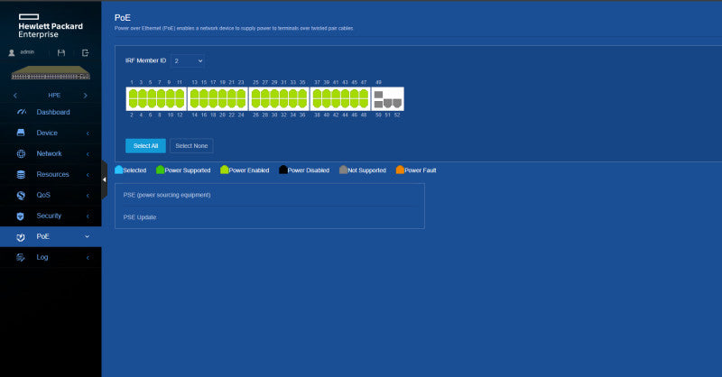The width and height of the screenshot is (722, 377).
Task: Collapse the PoE menu chevron
Action: tap(87, 236)
